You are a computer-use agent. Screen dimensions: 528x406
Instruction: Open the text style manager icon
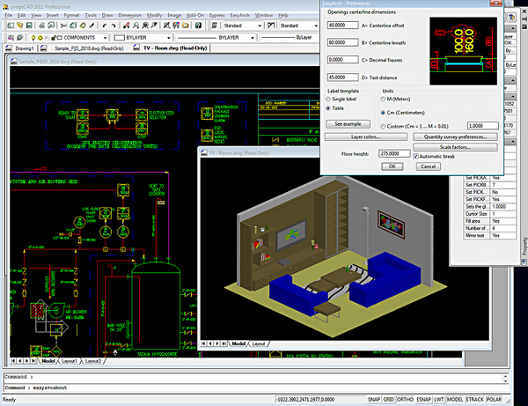tap(214, 26)
